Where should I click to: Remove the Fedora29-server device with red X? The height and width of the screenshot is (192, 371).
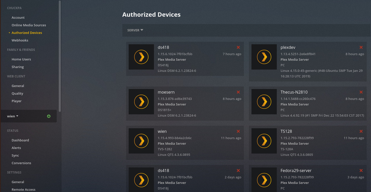click(361, 170)
